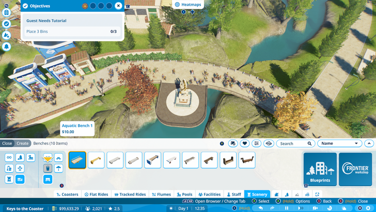Click the undo arrow in bottom bar
376x212 pixels.
pyautogui.click(x=261, y=208)
